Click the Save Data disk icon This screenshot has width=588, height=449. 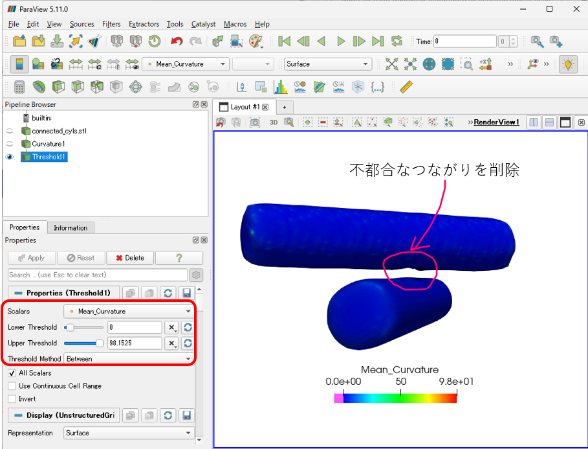tap(57, 41)
